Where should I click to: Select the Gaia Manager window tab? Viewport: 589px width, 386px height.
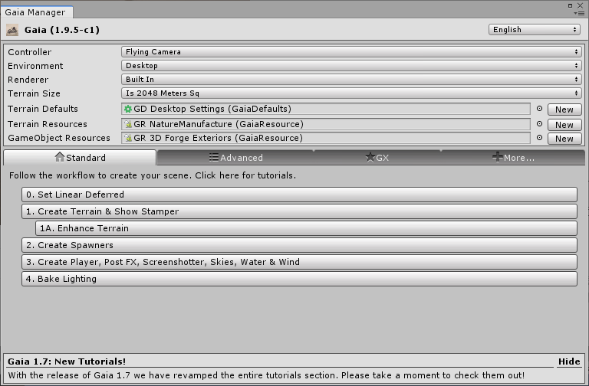(35, 12)
